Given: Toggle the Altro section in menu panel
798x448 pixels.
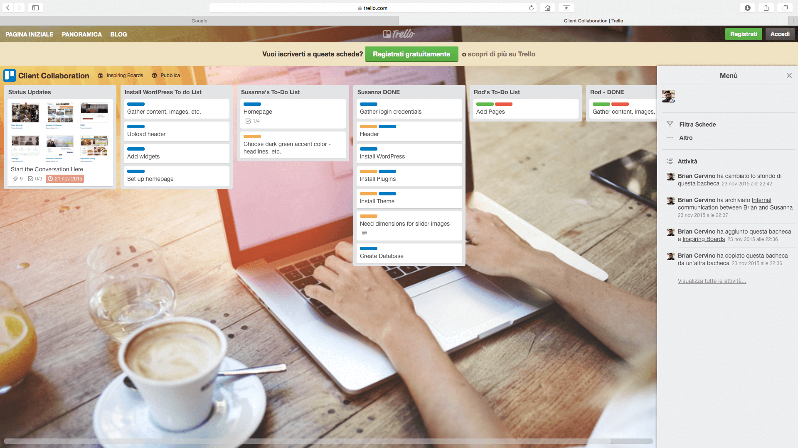Looking at the screenshot, I should (686, 138).
